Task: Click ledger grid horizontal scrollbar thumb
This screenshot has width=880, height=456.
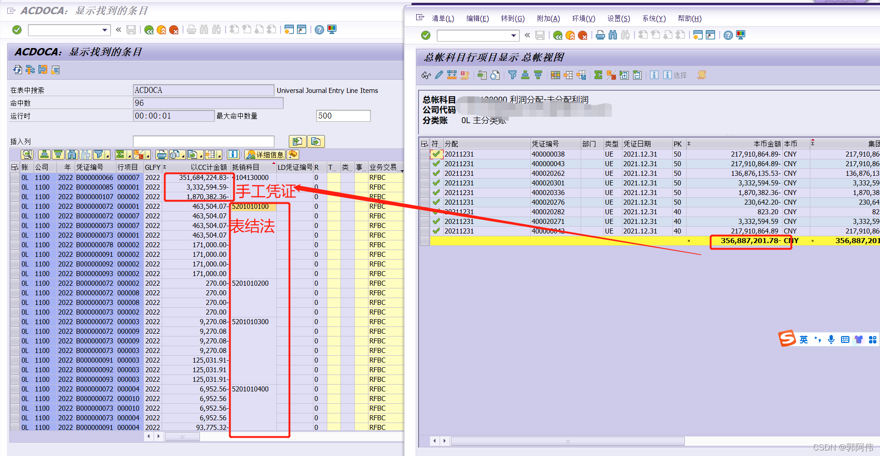Action: coord(568,441)
